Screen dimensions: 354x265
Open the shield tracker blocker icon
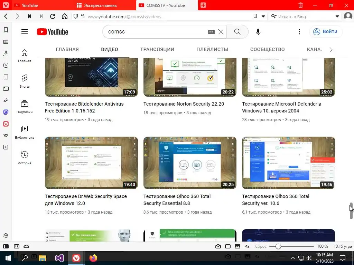tap(76, 16)
